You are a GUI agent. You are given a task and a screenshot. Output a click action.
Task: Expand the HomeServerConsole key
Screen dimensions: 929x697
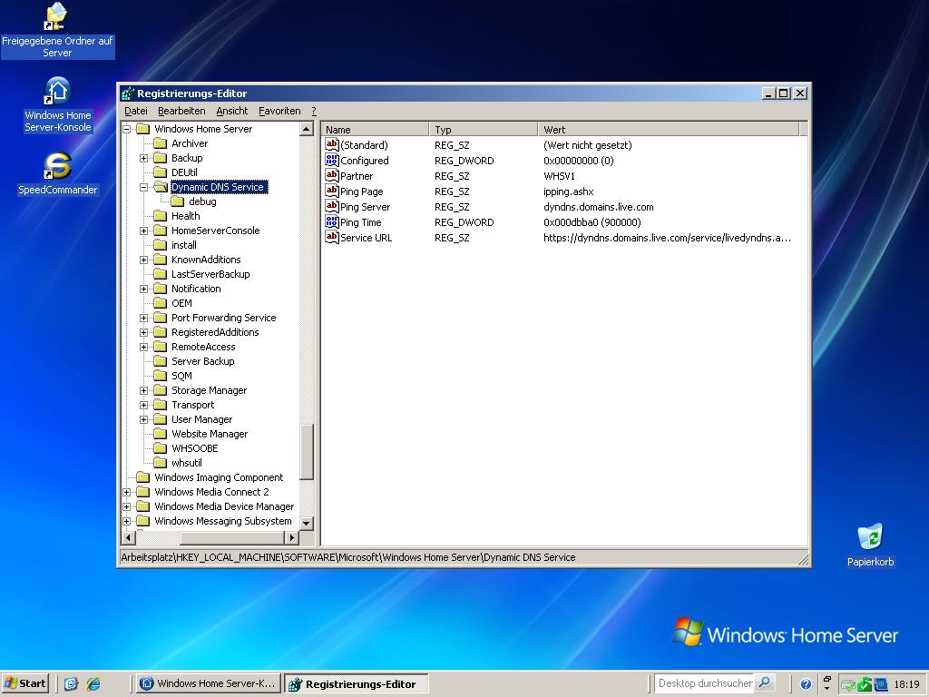click(143, 231)
